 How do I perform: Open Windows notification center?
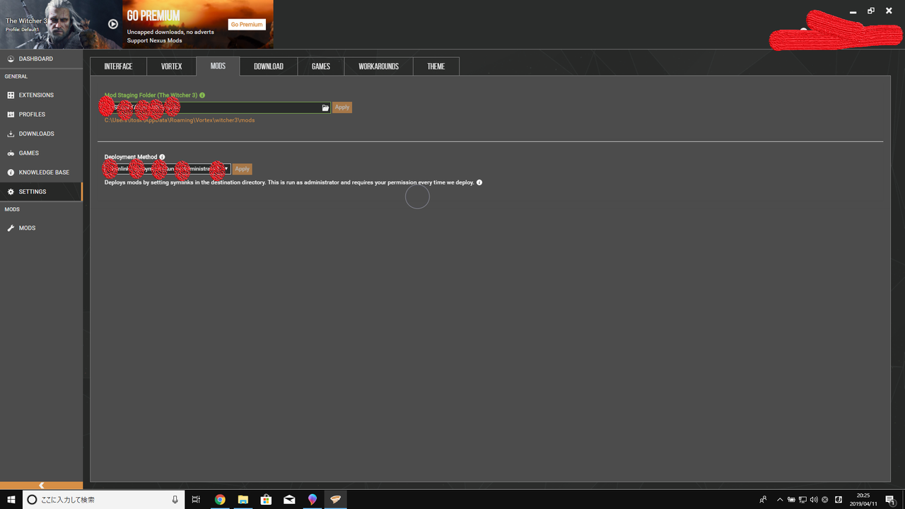coord(890,500)
